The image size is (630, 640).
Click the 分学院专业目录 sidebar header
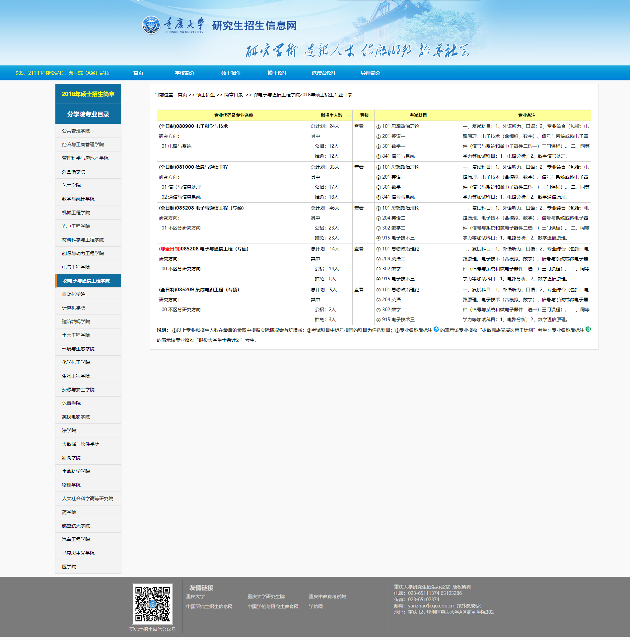[88, 114]
